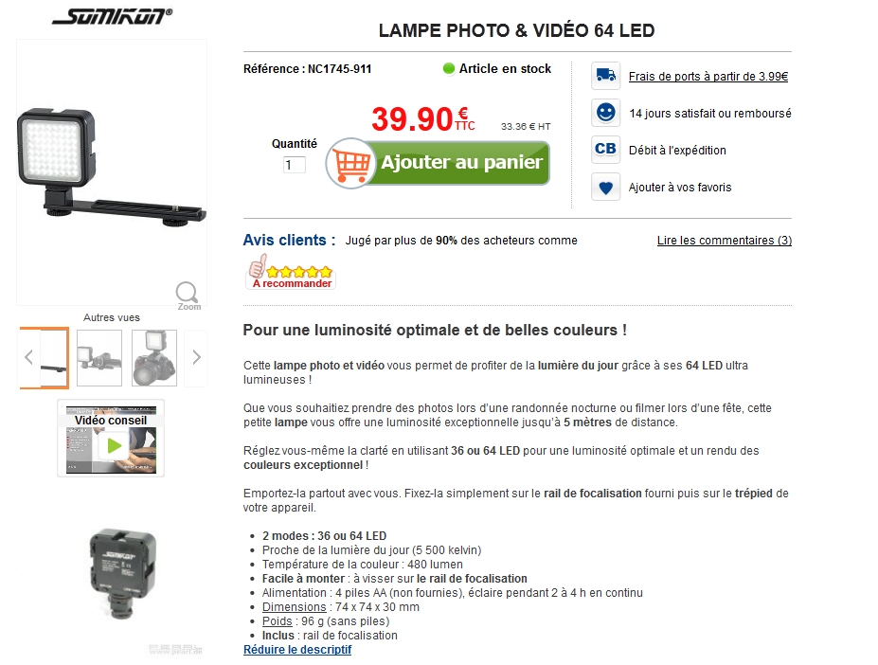Click the 'Dimensions' underlined term
The image size is (878, 665).
click(294, 607)
